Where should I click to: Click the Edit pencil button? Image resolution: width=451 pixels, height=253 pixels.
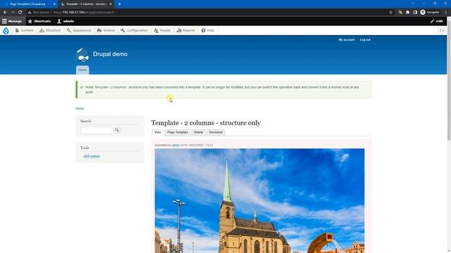pyautogui.click(x=437, y=21)
